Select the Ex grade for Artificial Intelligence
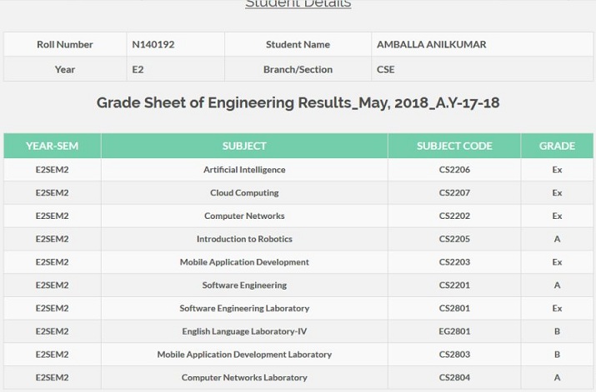Screen dimensions: 596x392 (x=557, y=170)
